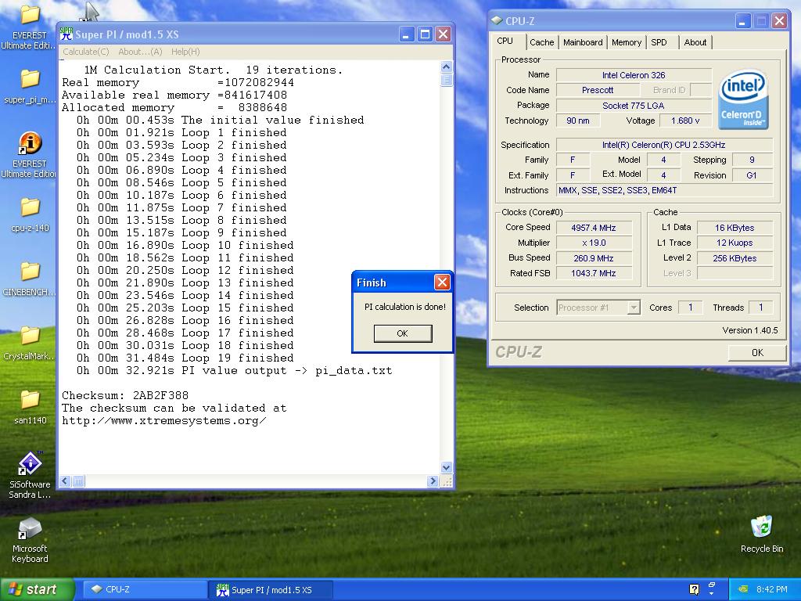
Task: Click the Name field Intel Celeron 326
Action: (x=634, y=75)
